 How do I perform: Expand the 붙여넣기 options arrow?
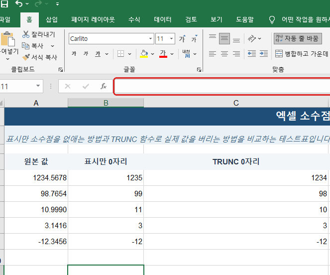pyautogui.click(x=8, y=59)
